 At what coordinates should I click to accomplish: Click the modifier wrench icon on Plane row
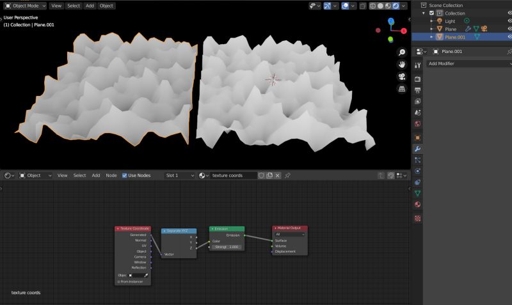click(468, 29)
